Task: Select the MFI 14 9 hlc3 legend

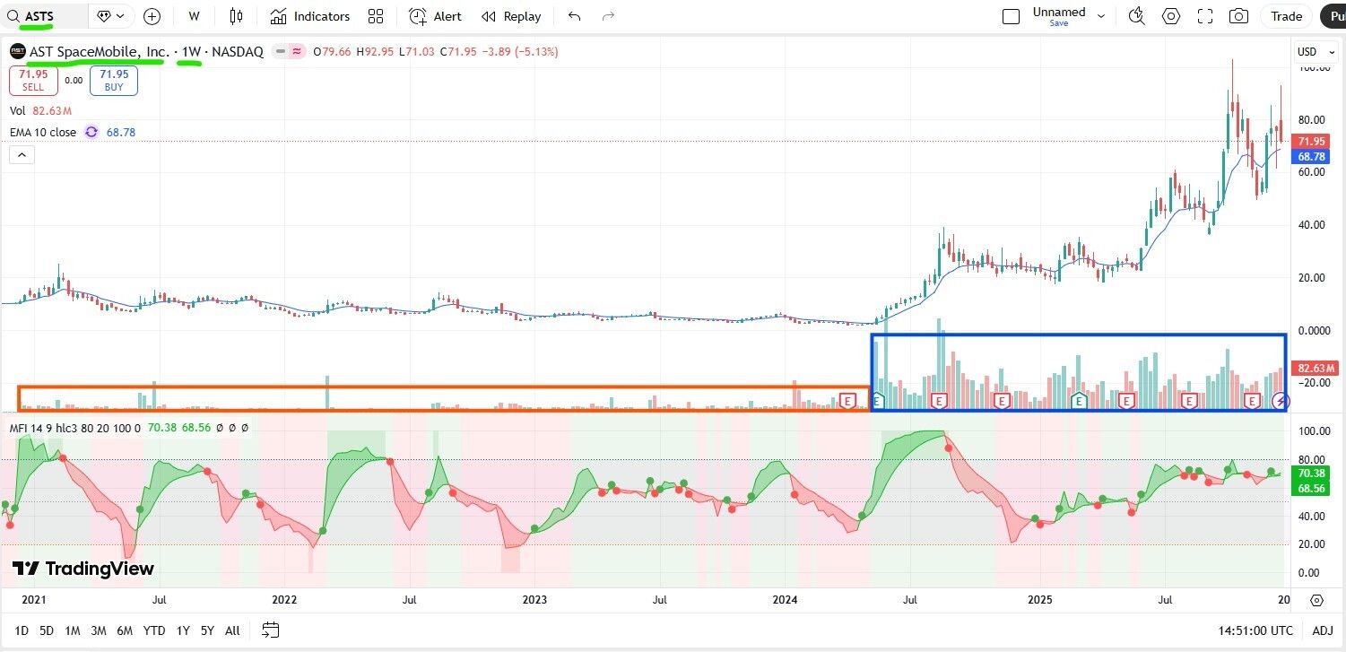Action: [74, 428]
